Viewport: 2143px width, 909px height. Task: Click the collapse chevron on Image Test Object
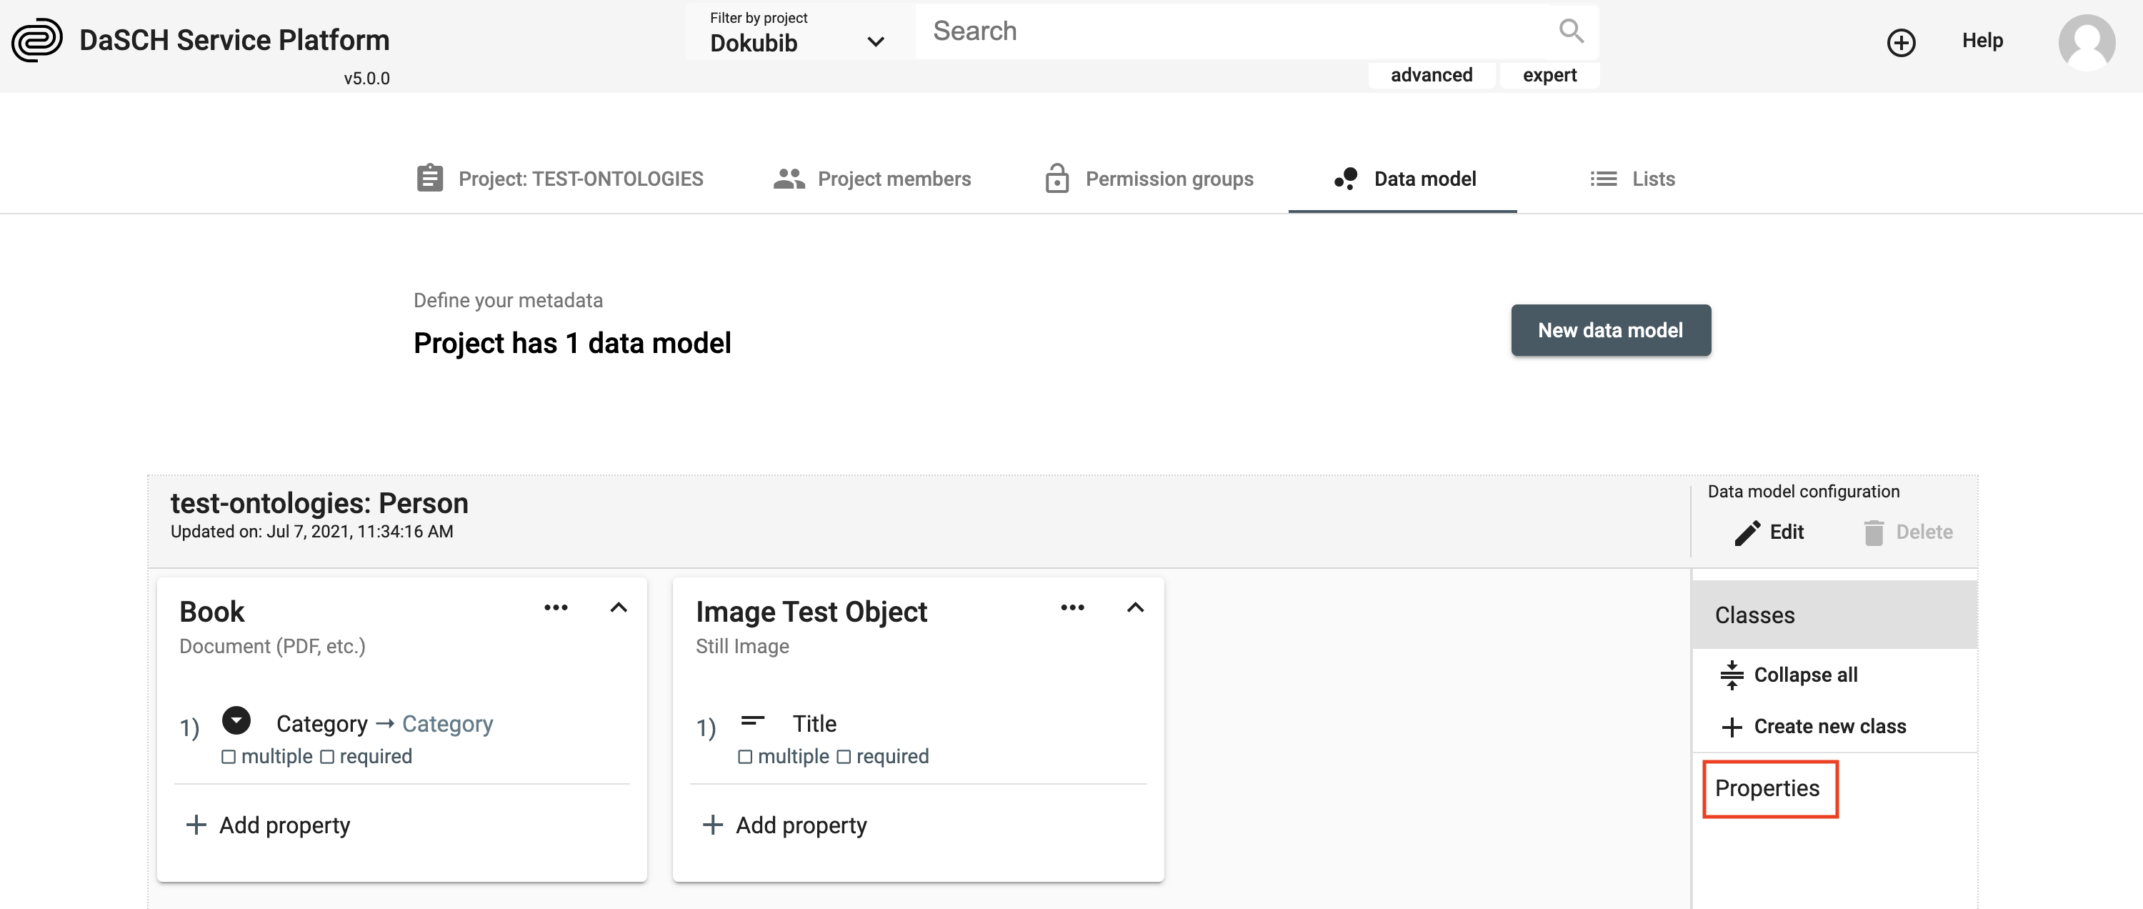(x=1136, y=608)
